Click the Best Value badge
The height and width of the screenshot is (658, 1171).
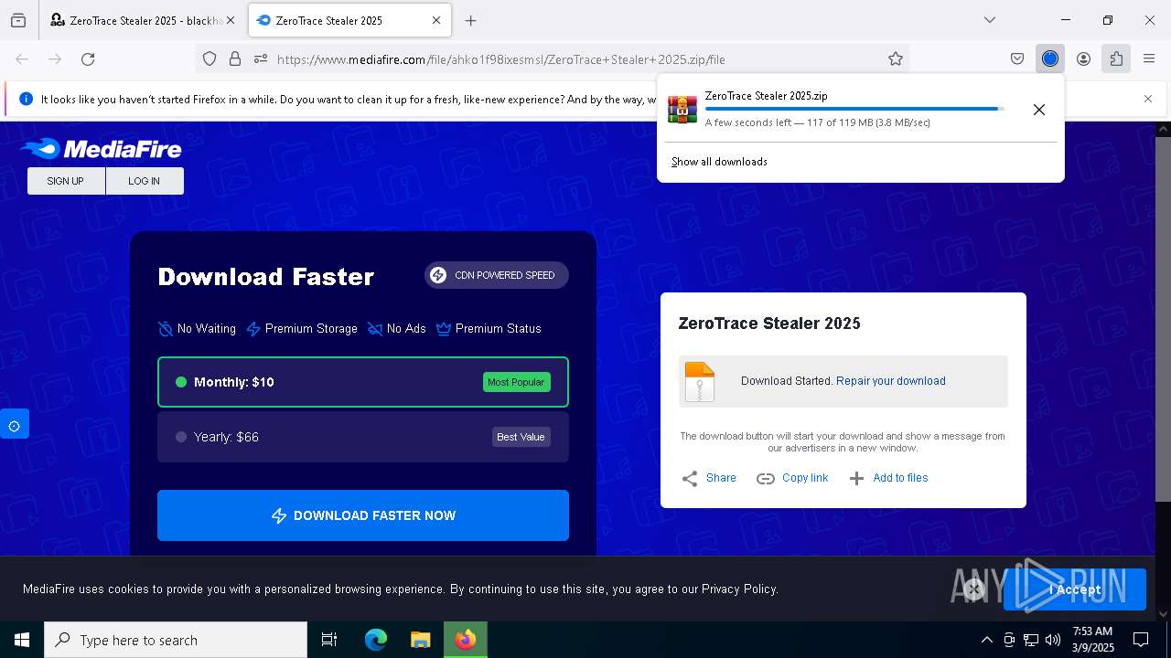[521, 437]
